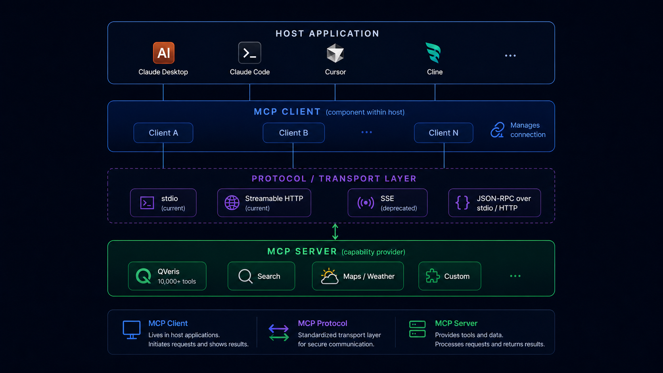Click the MCP Client monitor icon in legend
Viewport: 663px width, 373px height.
pyautogui.click(x=132, y=330)
